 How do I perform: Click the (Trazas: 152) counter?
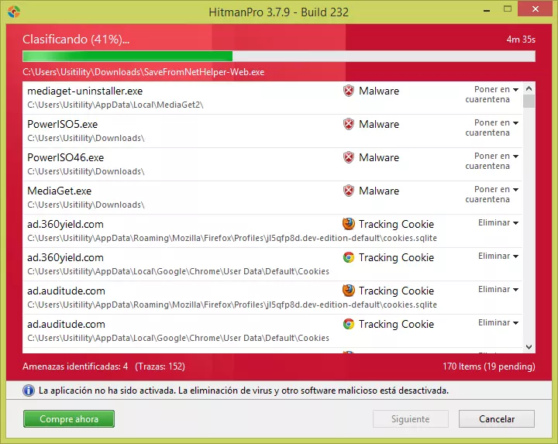tap(160, 367)
